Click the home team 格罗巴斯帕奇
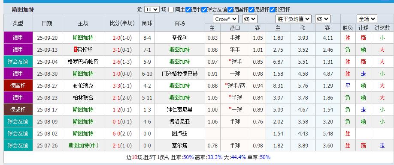The image size is (394, 165). click(83, 62)
